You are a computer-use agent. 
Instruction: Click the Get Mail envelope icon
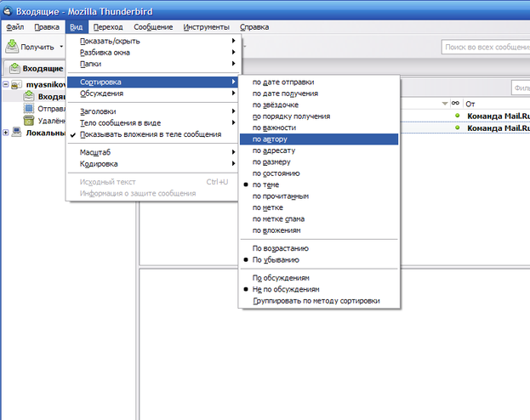pyautogui.click(x=12, y=47)
